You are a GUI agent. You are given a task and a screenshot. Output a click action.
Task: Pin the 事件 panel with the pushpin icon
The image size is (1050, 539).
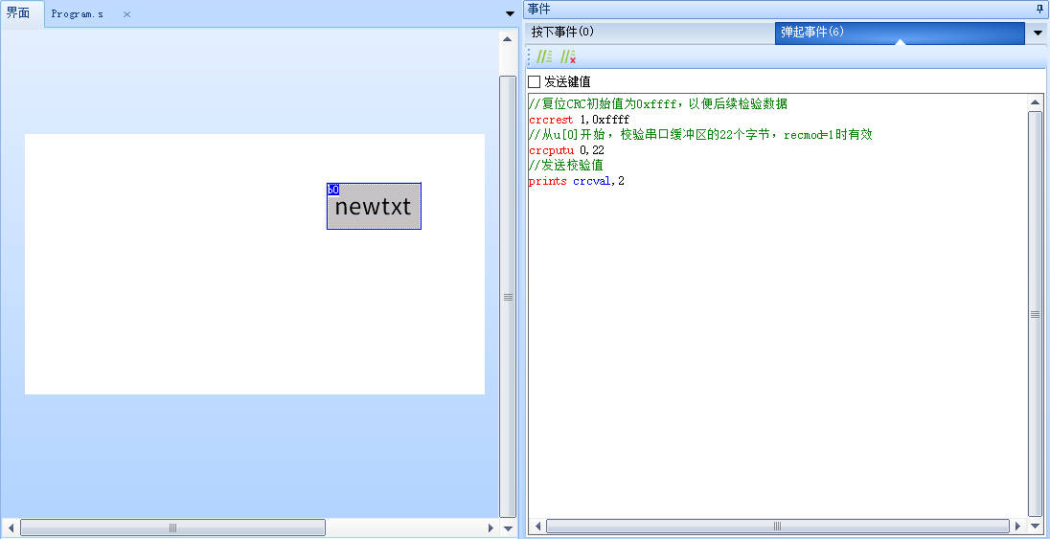(x=1040, y=9)
